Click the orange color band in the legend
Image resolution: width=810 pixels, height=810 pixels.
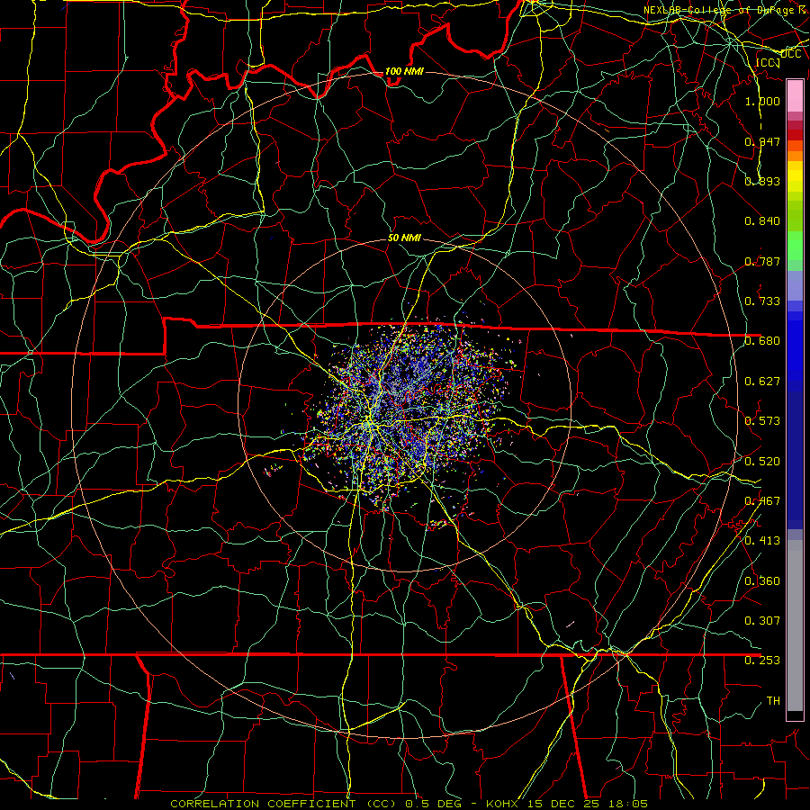click(x=795, y=156)
